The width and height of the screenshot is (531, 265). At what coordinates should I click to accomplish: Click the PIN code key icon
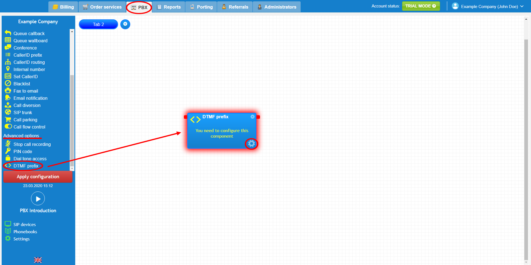(x=8, y=151)
